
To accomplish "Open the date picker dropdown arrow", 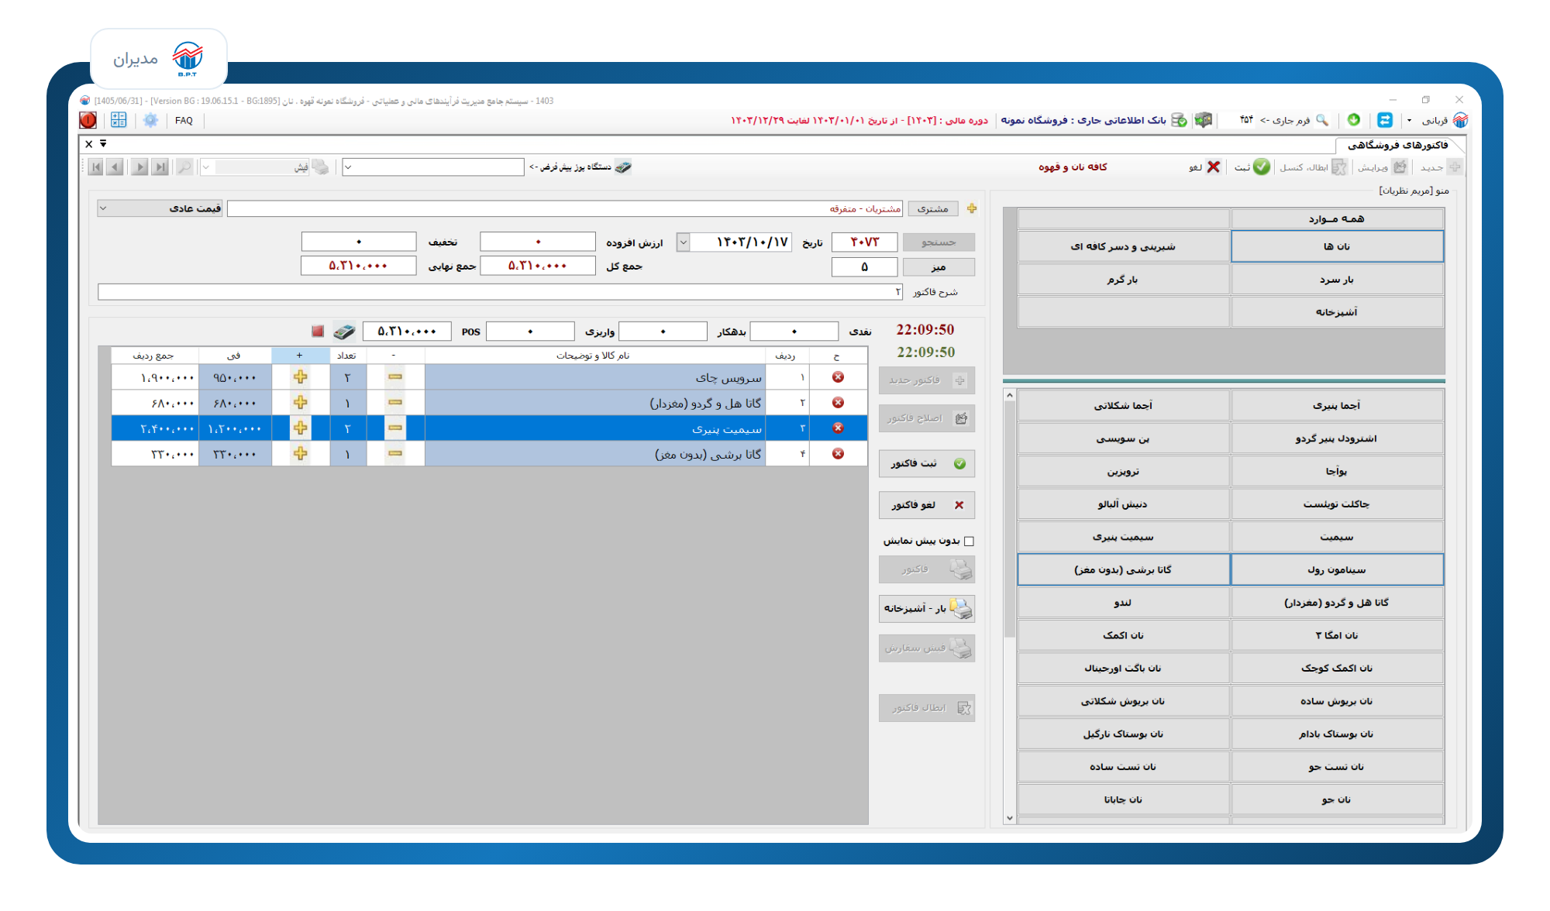I will click(683, 242).
